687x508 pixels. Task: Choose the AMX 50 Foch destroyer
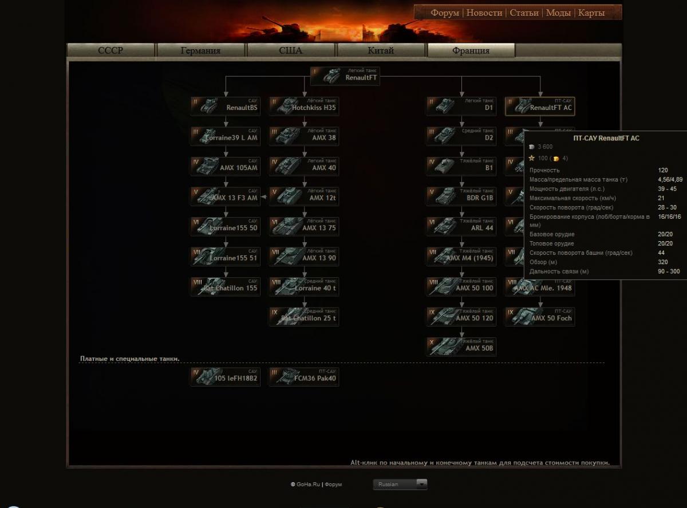[540, 317]
